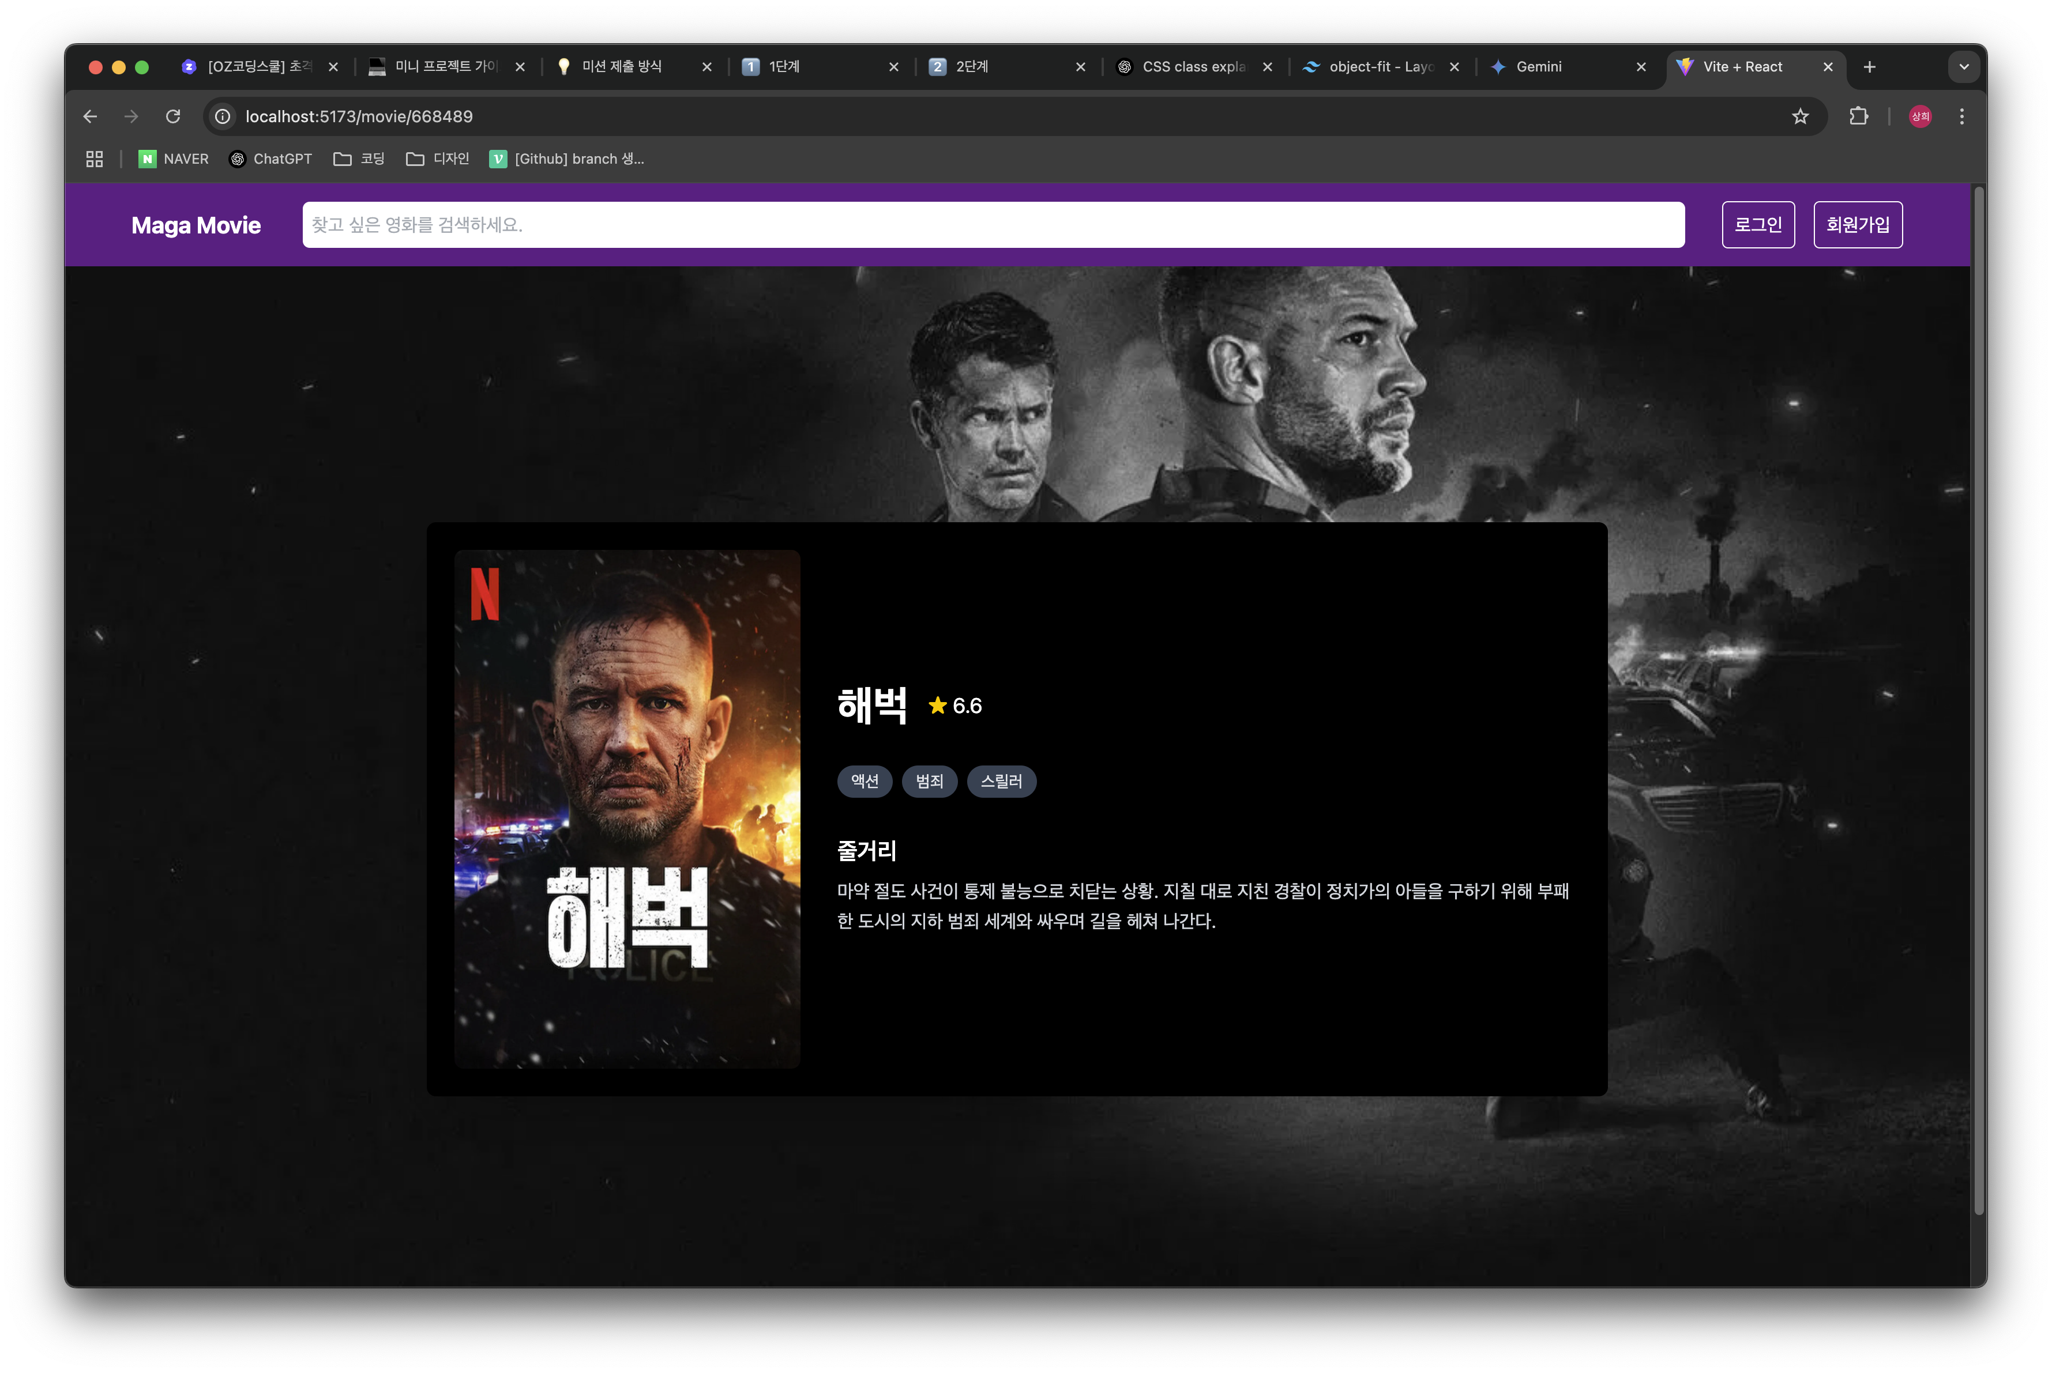Open the Extensions puzzle icon
This screenshot has width=2052, height=1373.
1858,116
